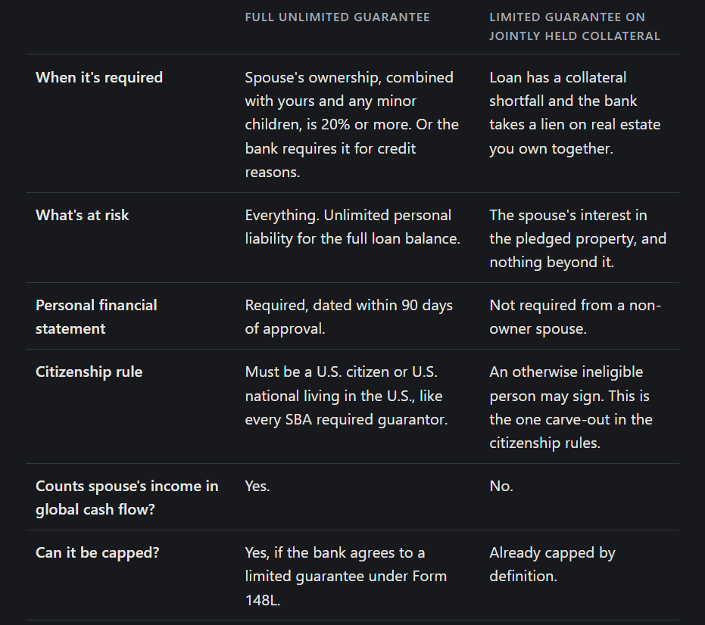
Task: Click 'Not required from a non-owner spouse' cell
Action: pyautogui.click(x=575, y=317)
